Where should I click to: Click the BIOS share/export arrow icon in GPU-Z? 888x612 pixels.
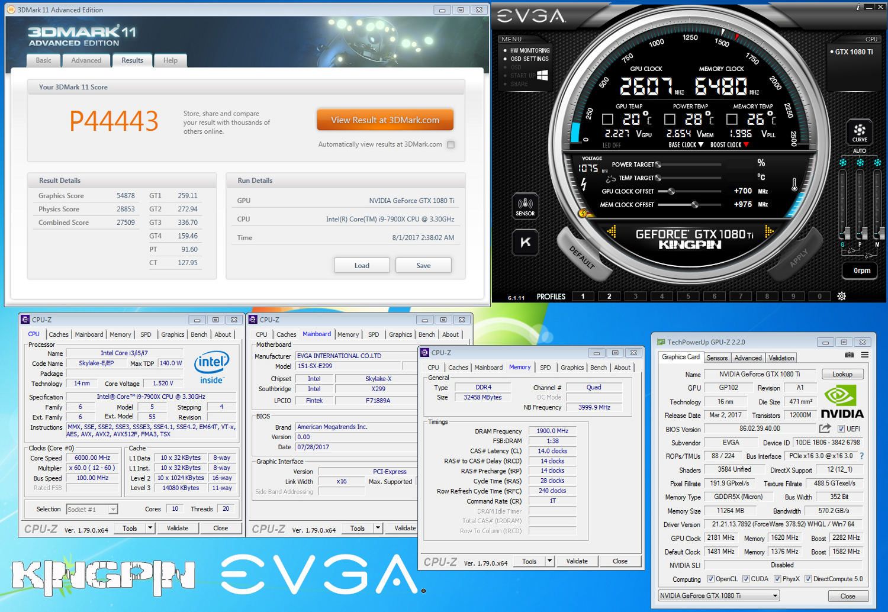point(825,428)
